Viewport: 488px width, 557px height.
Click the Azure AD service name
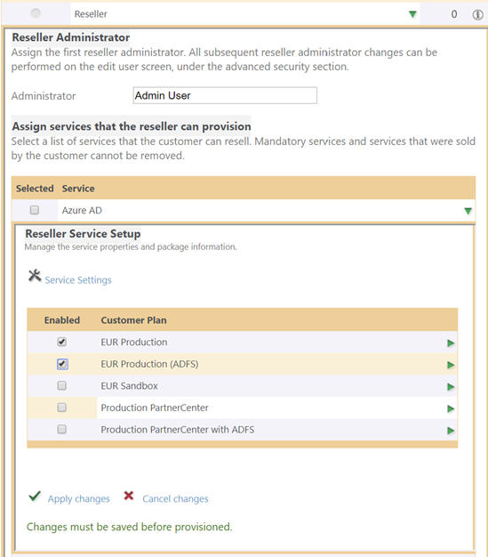click(x=82, y=210)
